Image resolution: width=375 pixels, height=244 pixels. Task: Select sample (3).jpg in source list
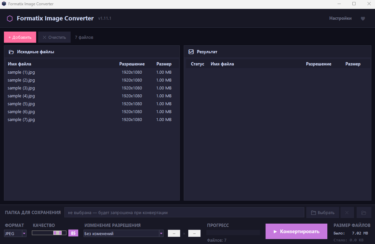pos(92,88)
